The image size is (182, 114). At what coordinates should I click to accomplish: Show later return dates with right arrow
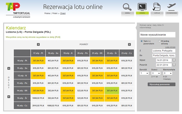point(129,44)
